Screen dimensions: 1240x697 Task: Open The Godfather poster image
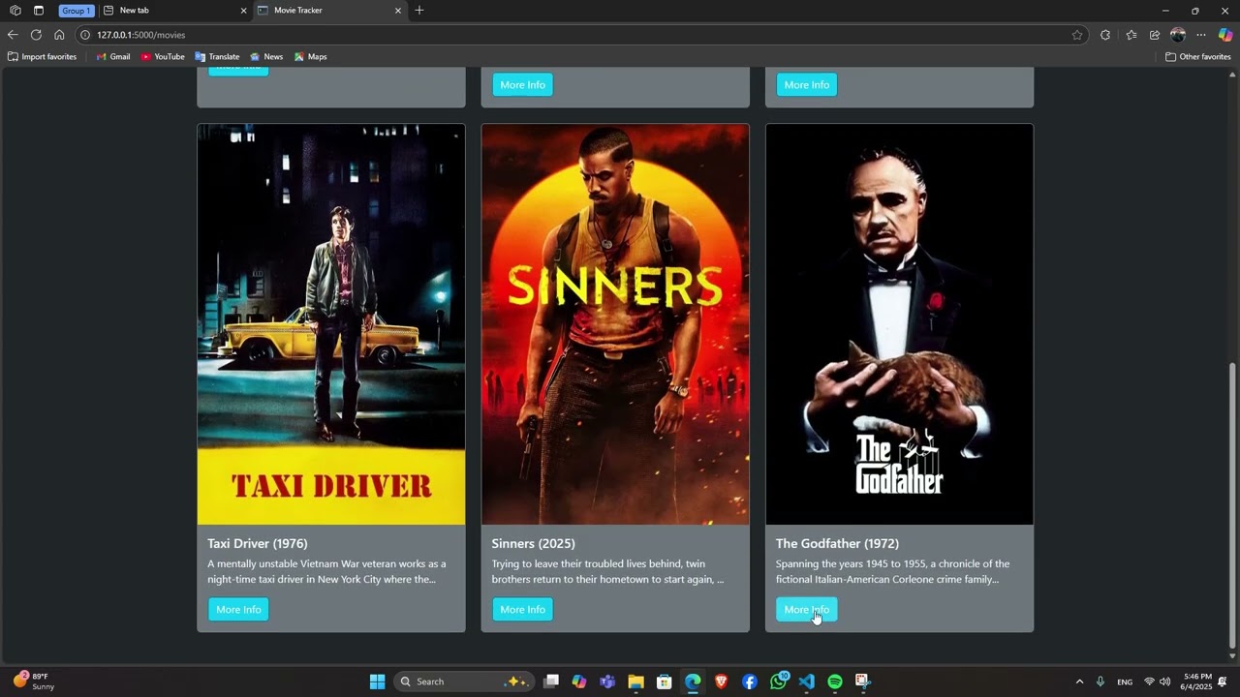coord(899,324)
